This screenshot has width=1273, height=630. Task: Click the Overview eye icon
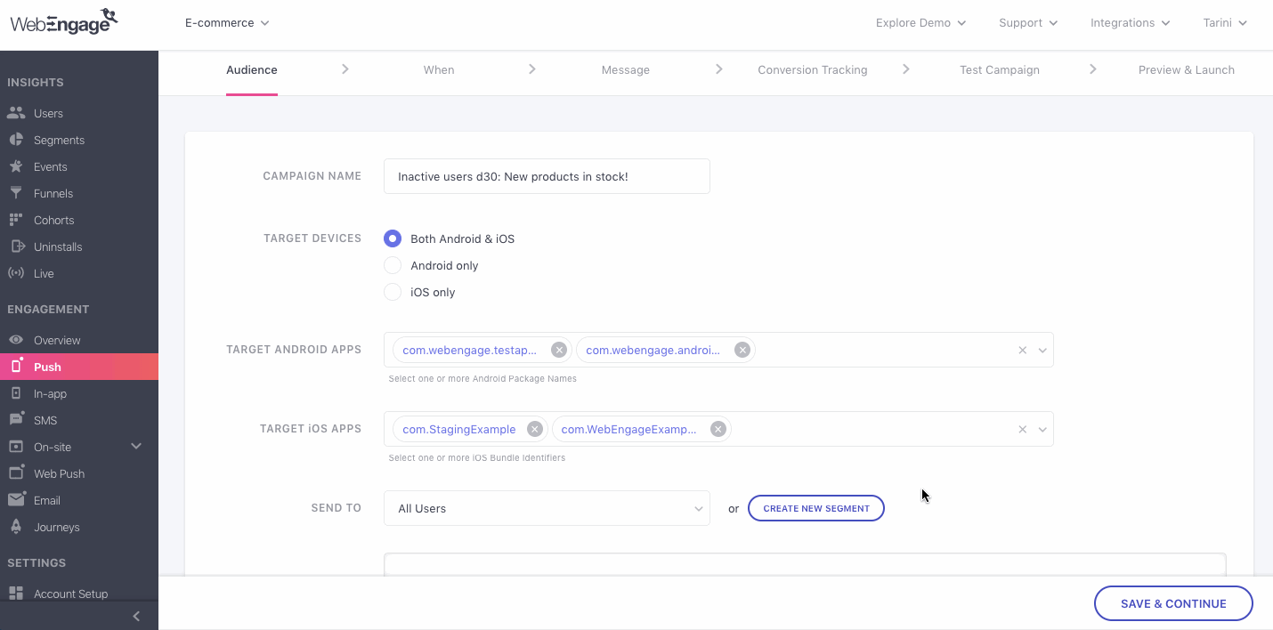tap(16, 340)
